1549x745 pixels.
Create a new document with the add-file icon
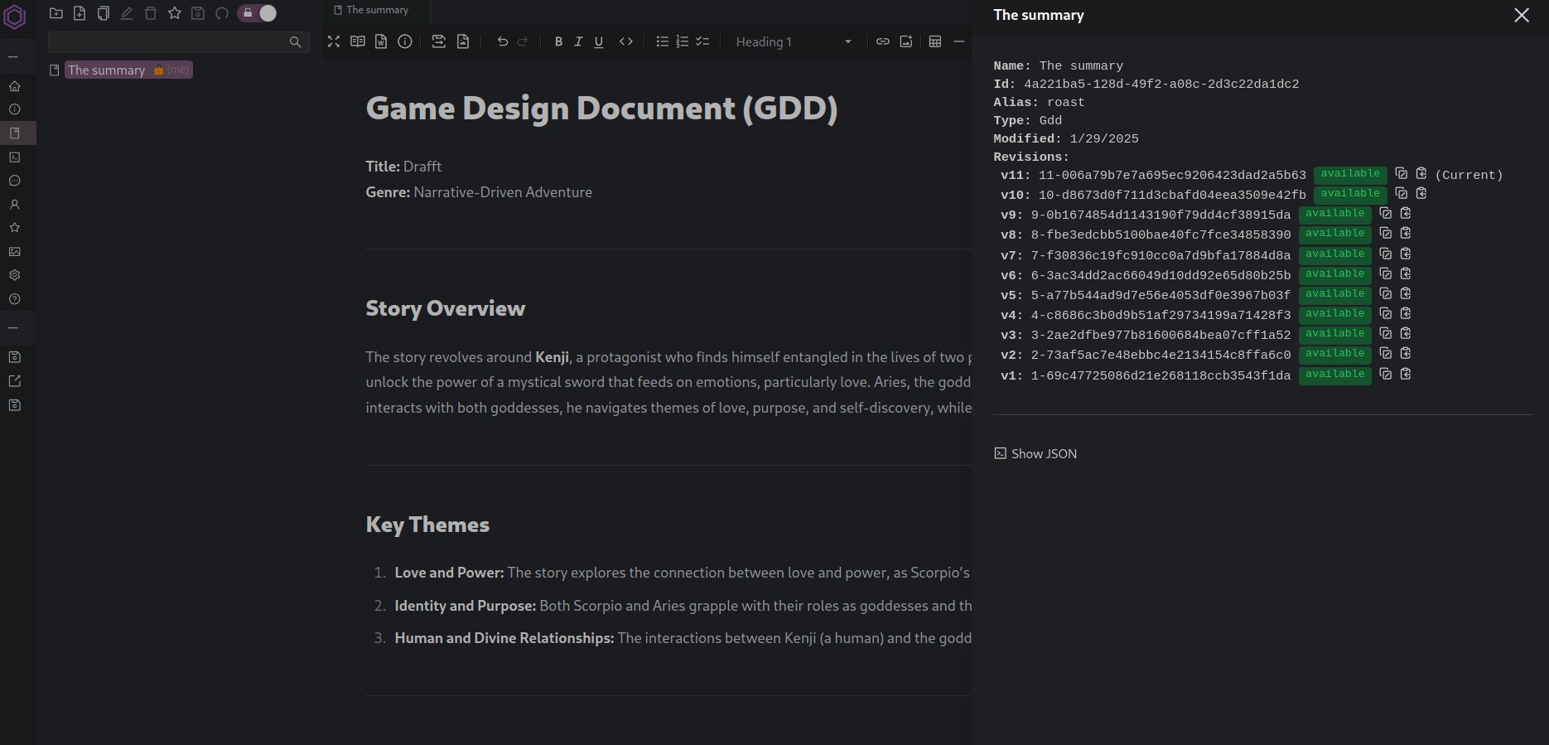click(x=80, y=13)
